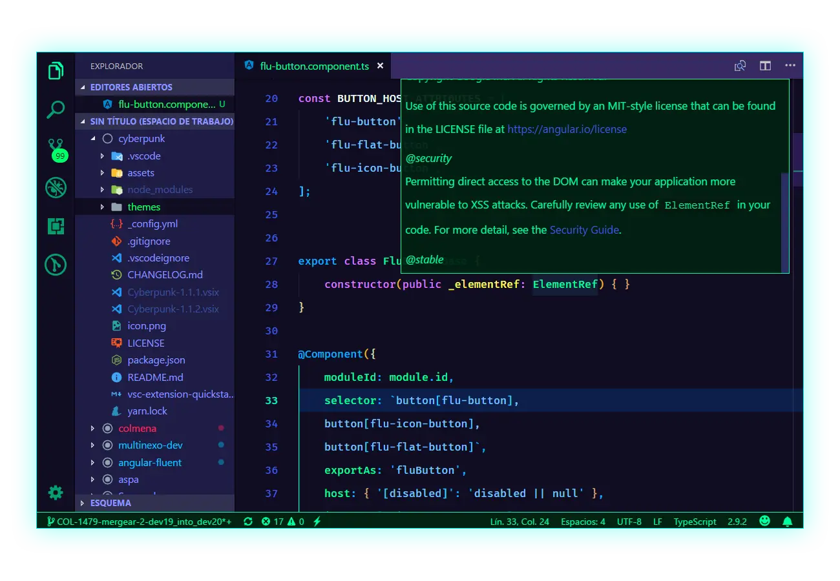Open the Extensions view icon
Viewport: 840px width, 581px height.
(56, 226)
